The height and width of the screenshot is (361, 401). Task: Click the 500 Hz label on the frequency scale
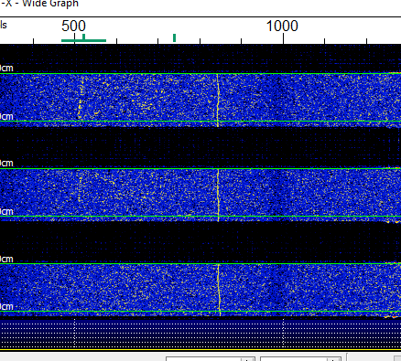coord(73,27)
